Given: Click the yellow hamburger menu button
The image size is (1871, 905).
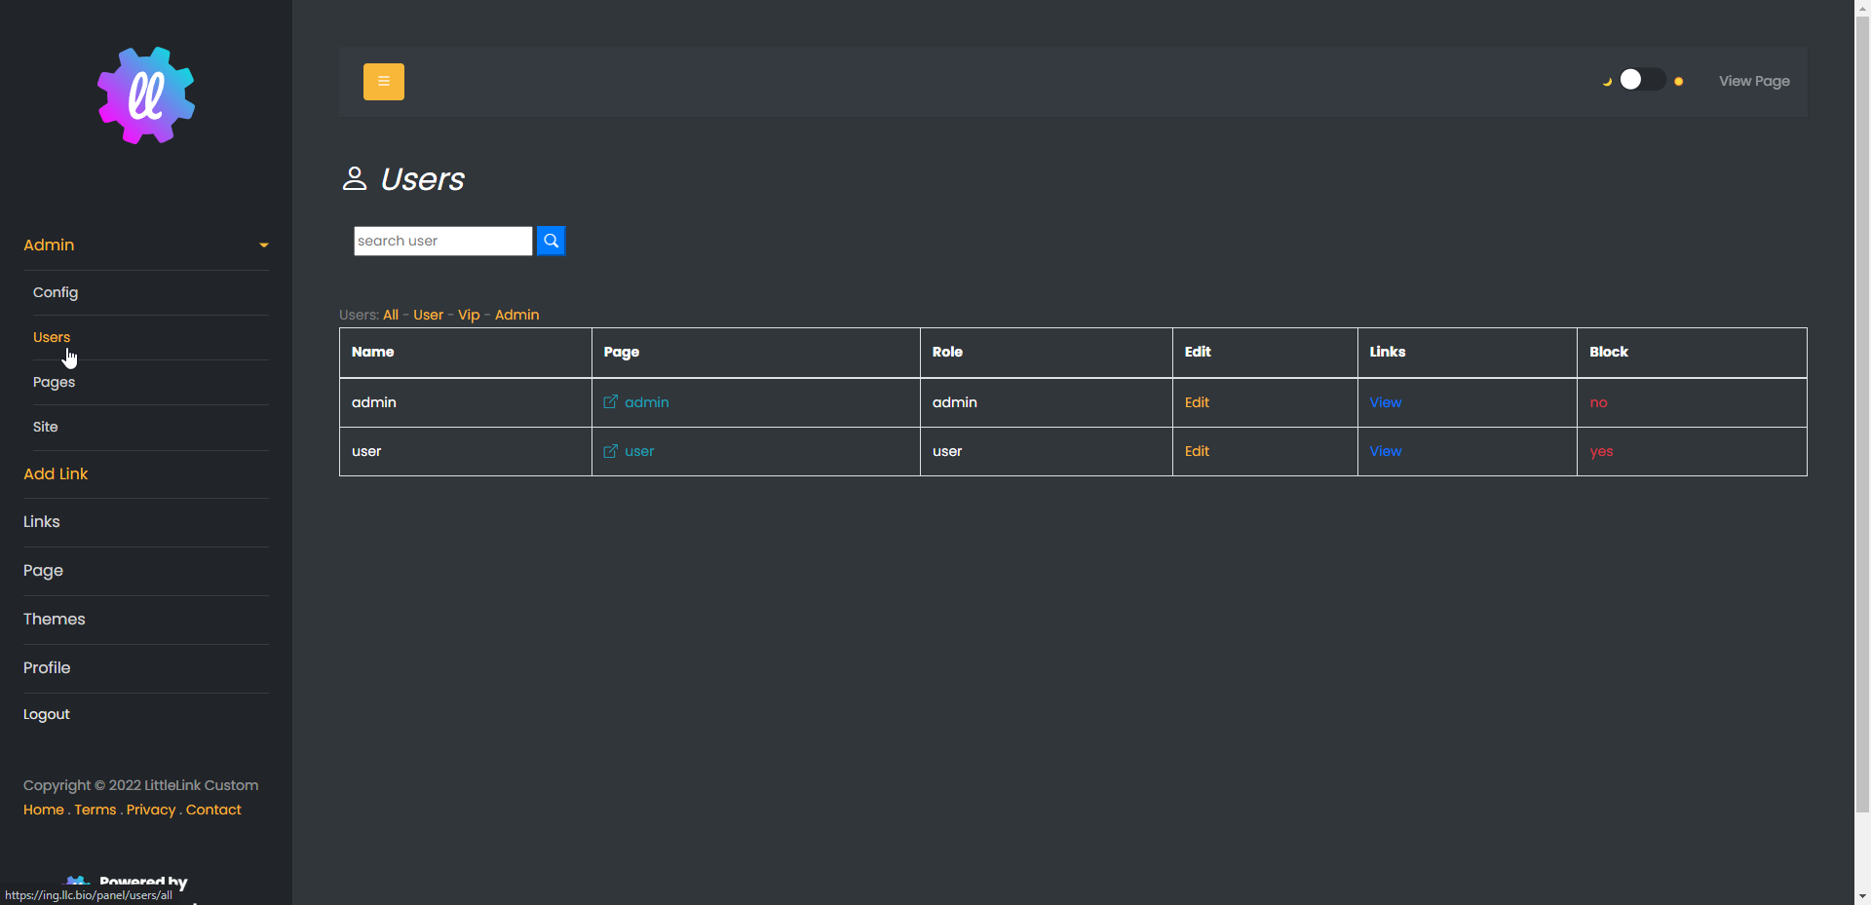Looking at the screenshot, I should [x=384, y=82].
